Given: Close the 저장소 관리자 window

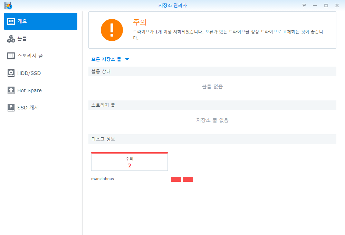Looking at the screenshot, I should point(337,6).
